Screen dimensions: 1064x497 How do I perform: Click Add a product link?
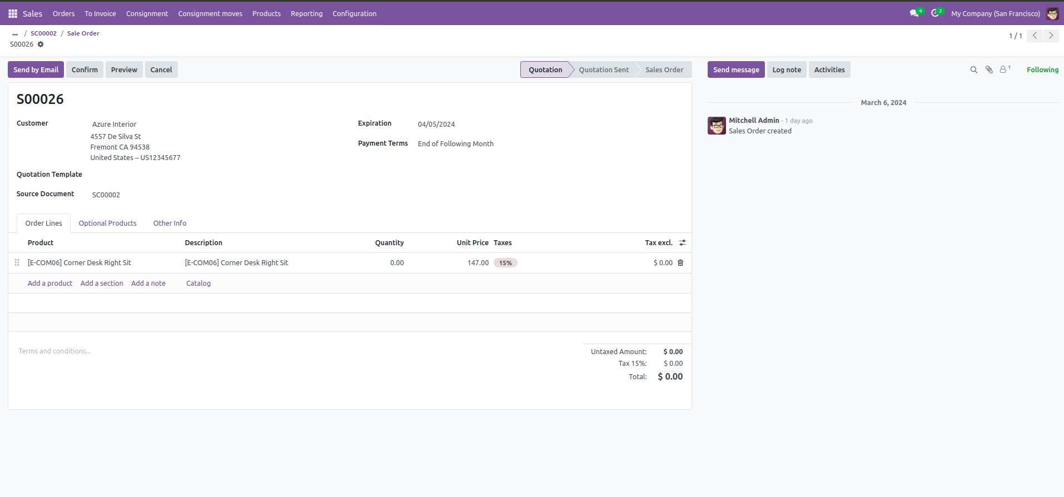click(x=50, y=284)
